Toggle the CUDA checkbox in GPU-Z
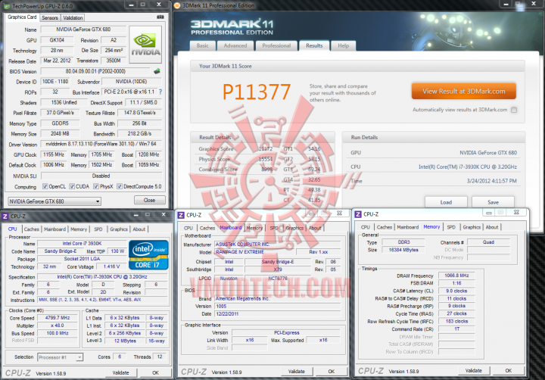This screenshot has height=380, width=545. [72, 186]
